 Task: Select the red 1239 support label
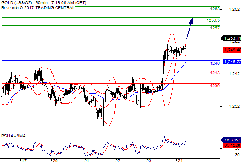(215, 86)
